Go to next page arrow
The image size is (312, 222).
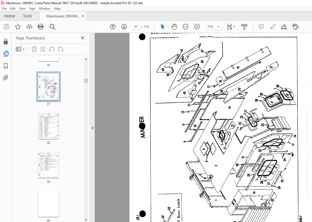(x=124, y=27)
